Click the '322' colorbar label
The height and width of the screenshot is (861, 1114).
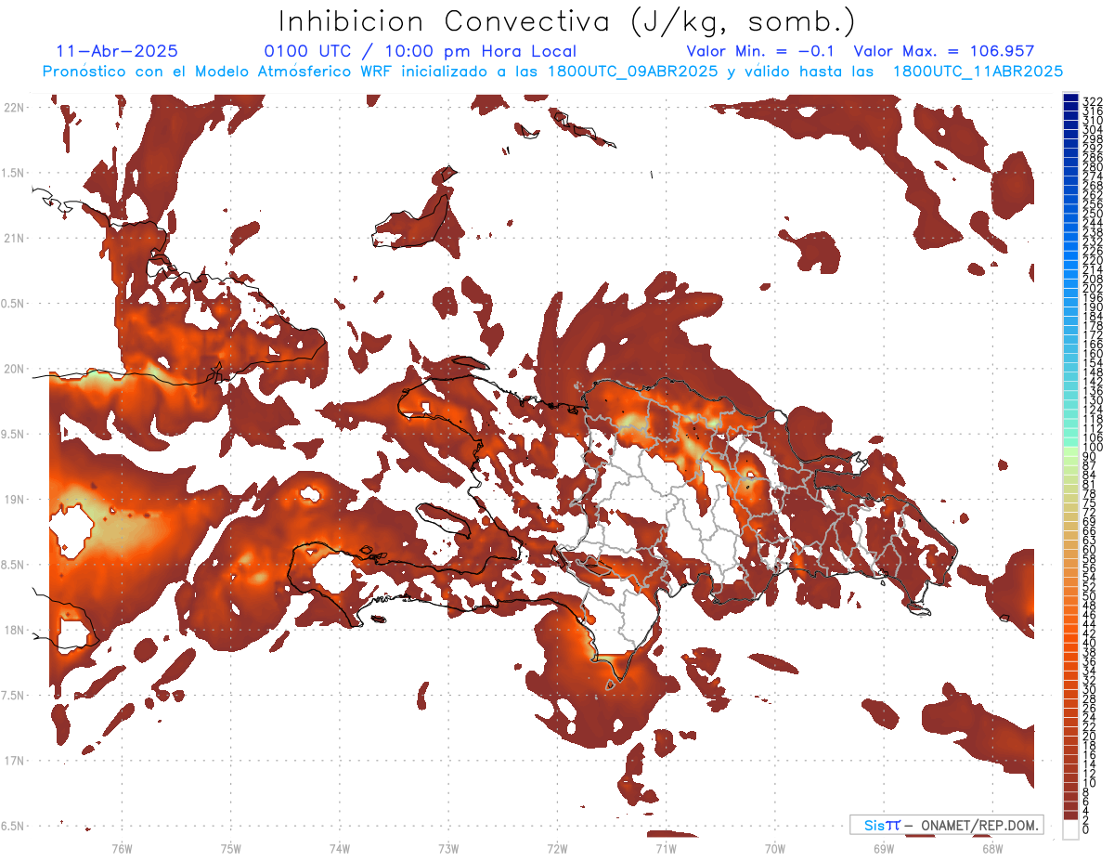point(1092,100)
